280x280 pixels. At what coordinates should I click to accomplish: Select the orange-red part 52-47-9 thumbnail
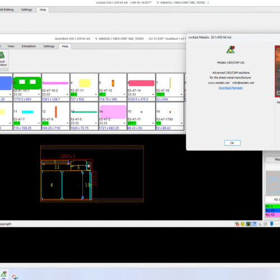(56, 112)
